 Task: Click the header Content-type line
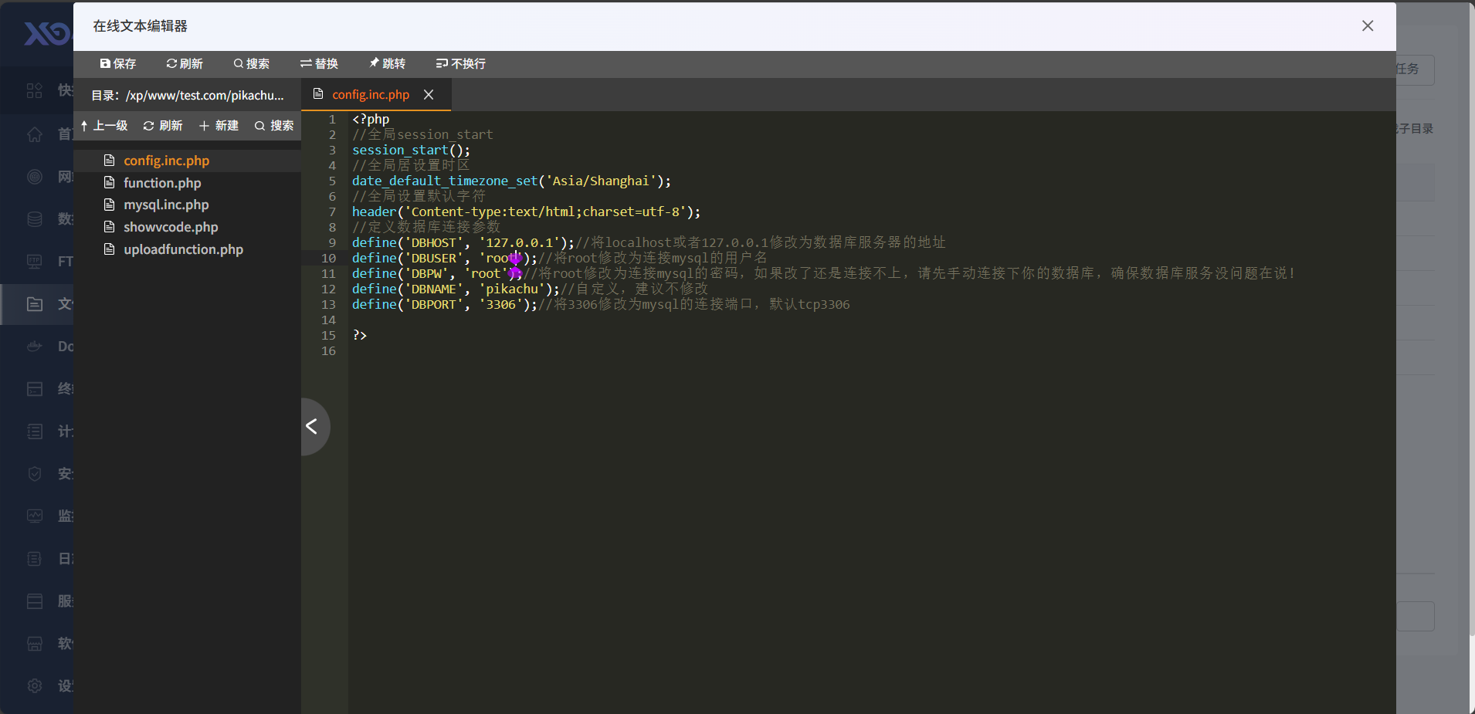click(527, 211)
